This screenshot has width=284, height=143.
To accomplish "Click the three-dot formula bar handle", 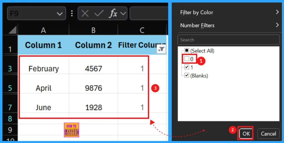I will point(72,13).
